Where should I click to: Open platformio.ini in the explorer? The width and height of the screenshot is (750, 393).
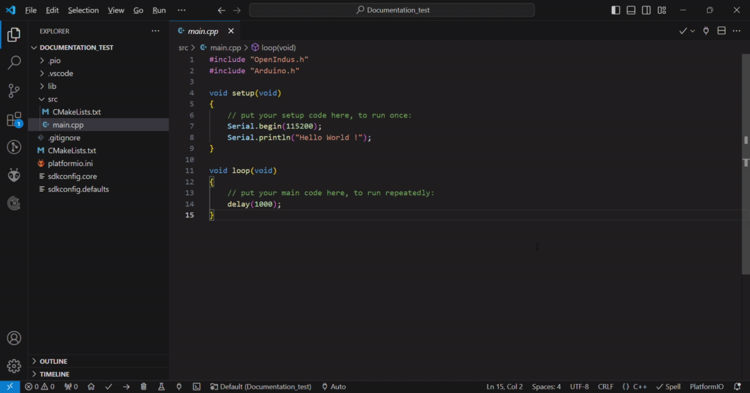69,163
